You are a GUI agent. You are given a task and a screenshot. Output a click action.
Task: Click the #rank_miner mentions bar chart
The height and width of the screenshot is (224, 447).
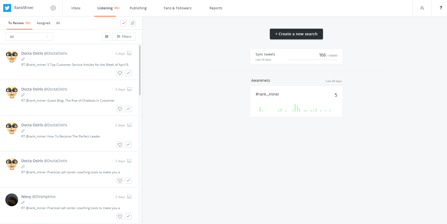pos(295,107)
